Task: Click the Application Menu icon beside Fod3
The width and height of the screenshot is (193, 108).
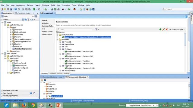Action: click(x=36, y=16)
